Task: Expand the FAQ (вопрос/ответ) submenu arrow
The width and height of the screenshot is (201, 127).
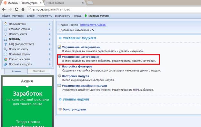Action: tap(50, 44)
